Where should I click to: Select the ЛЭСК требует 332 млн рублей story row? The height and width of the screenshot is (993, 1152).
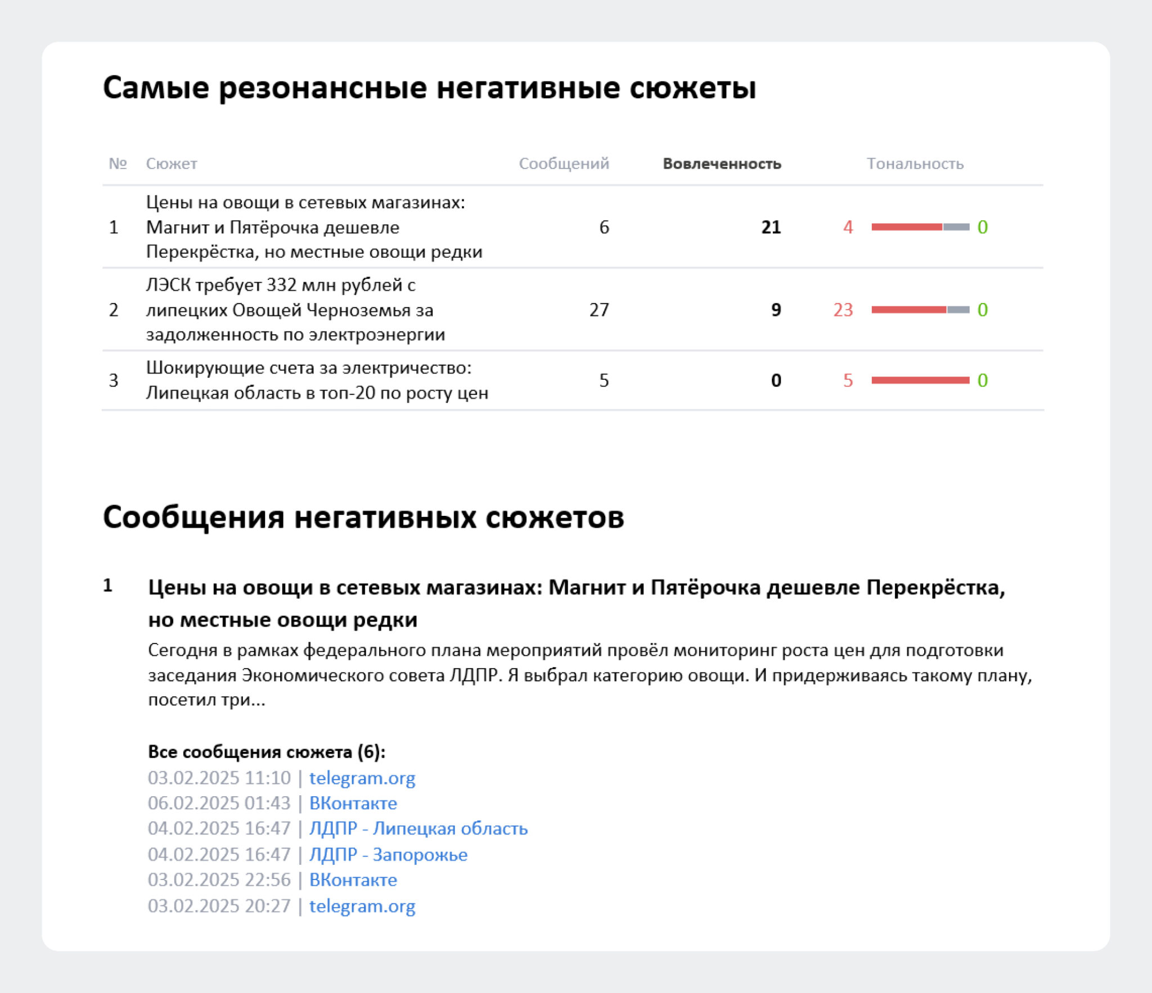(573, 310)
